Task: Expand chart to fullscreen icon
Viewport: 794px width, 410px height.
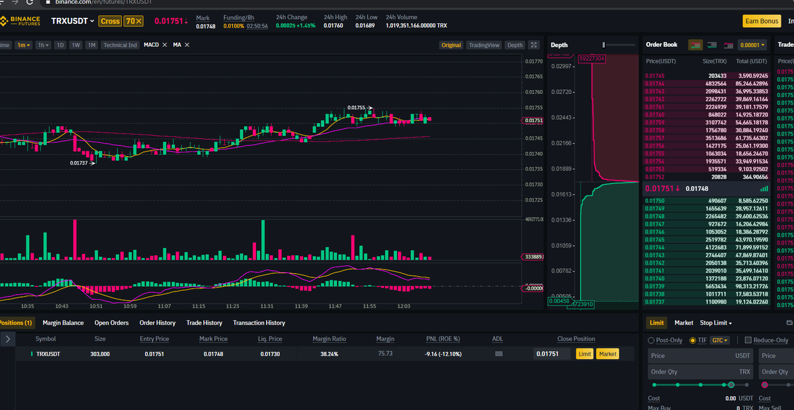Action: pos(533,45)
